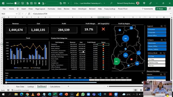Image resolution: width=173 pixels, height=97 pixels.
Task: Open the Comments pane
Action: (x=147, y=9)
